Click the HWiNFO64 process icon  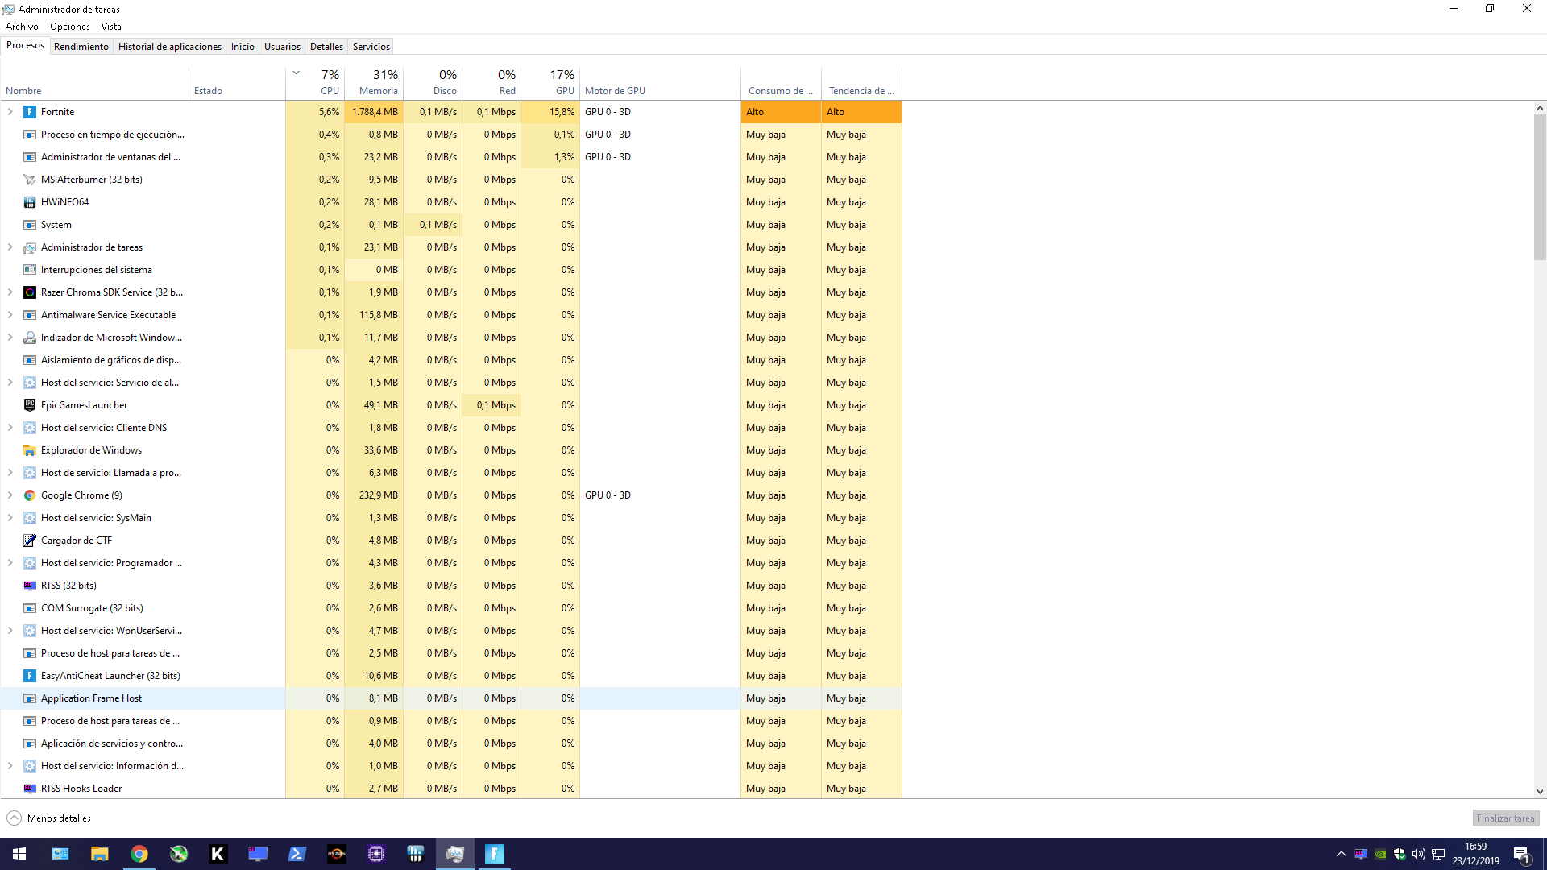(x=30, y=202)
